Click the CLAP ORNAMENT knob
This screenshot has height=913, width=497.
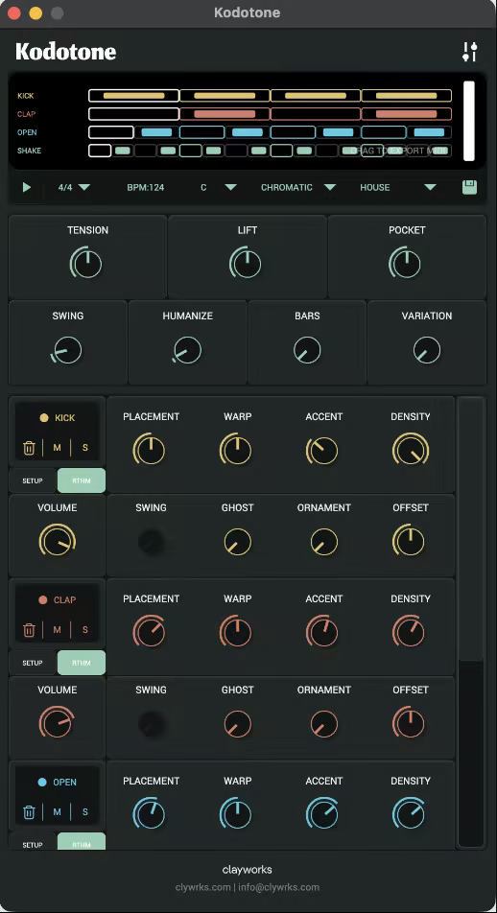pyautogui.click(x=324, y=724)
